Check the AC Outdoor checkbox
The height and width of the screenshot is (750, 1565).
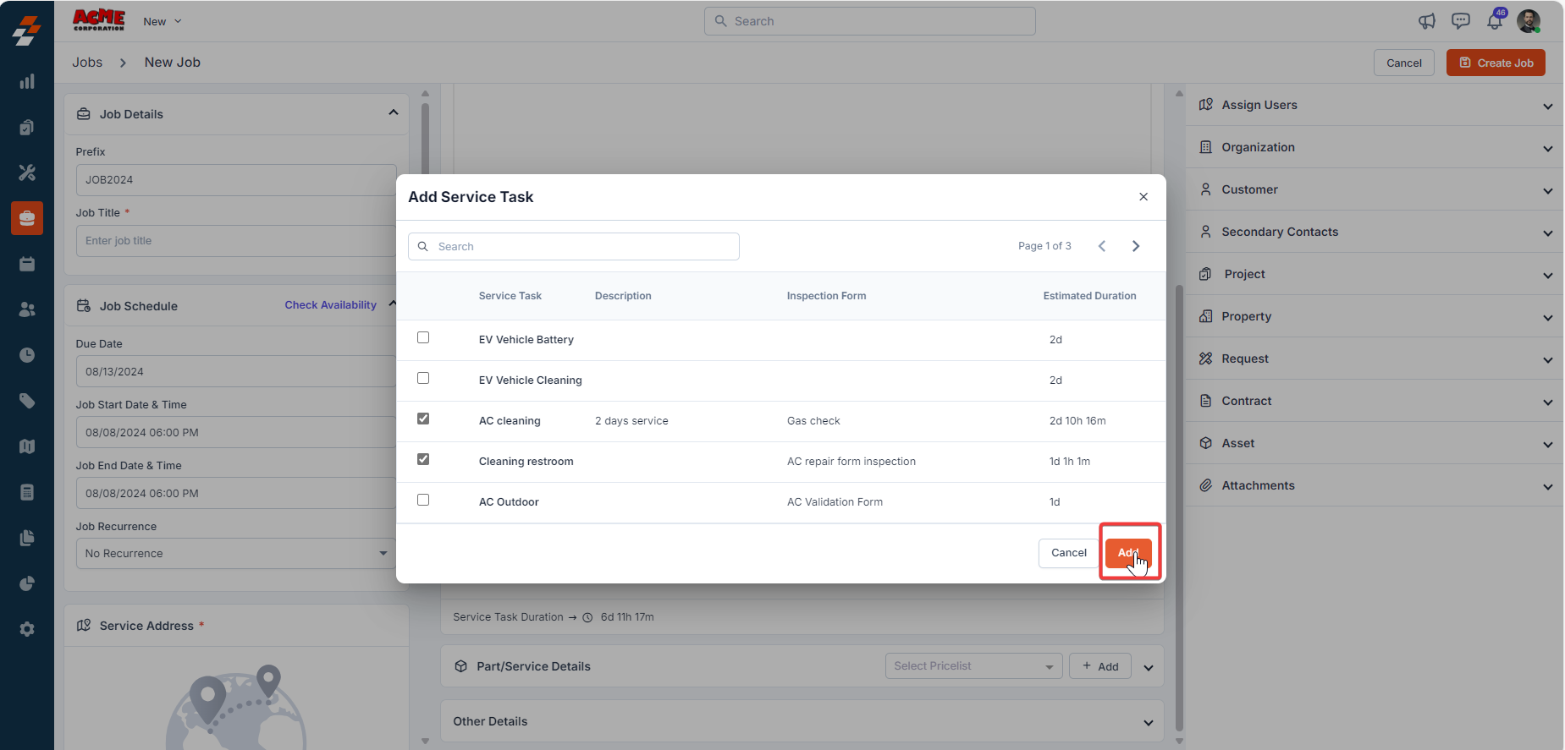pyautogui.click(x=423, y=500)
